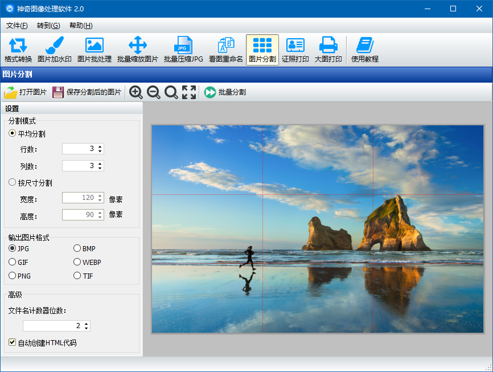
Task: Toggle 自动创建HTML代码 checkbox
Action: click(43, 343)
